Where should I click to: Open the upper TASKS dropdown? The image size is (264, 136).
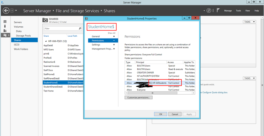249,22
